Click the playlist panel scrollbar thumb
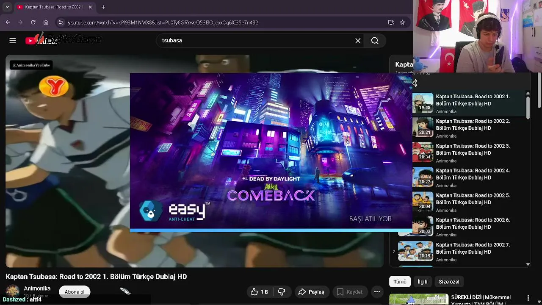Screen dimensions: 542x305 528,108
